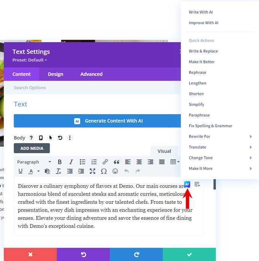Choose Simplify quick action

tap(197, 104)
